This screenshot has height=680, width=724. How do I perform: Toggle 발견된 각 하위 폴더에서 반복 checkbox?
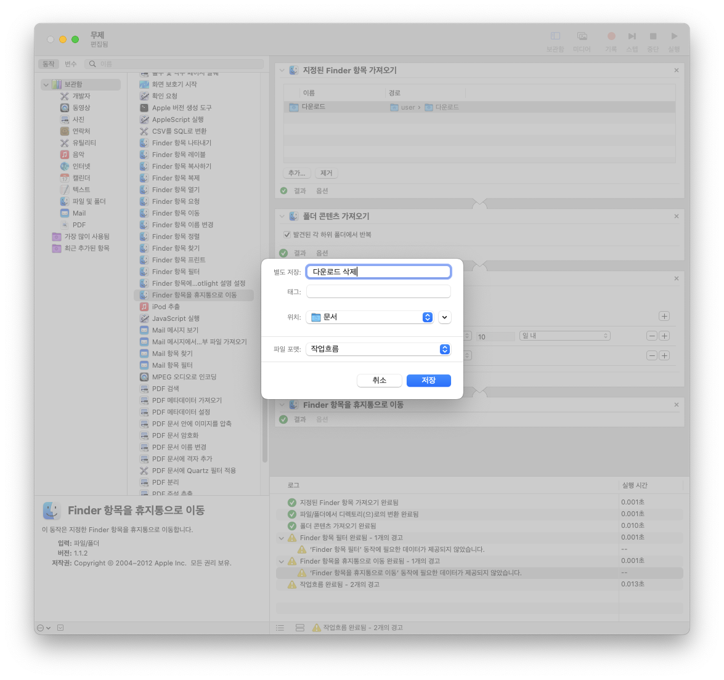tap(287, 235)
